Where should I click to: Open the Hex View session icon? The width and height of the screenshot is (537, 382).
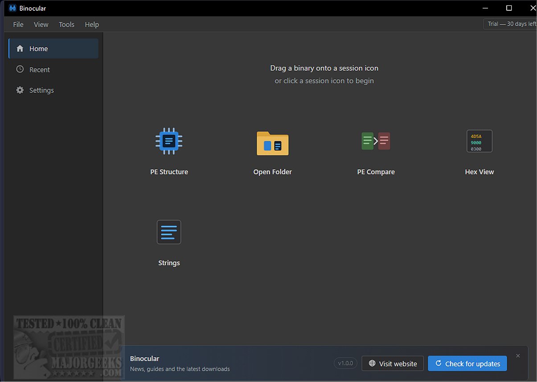pos(479,141)
